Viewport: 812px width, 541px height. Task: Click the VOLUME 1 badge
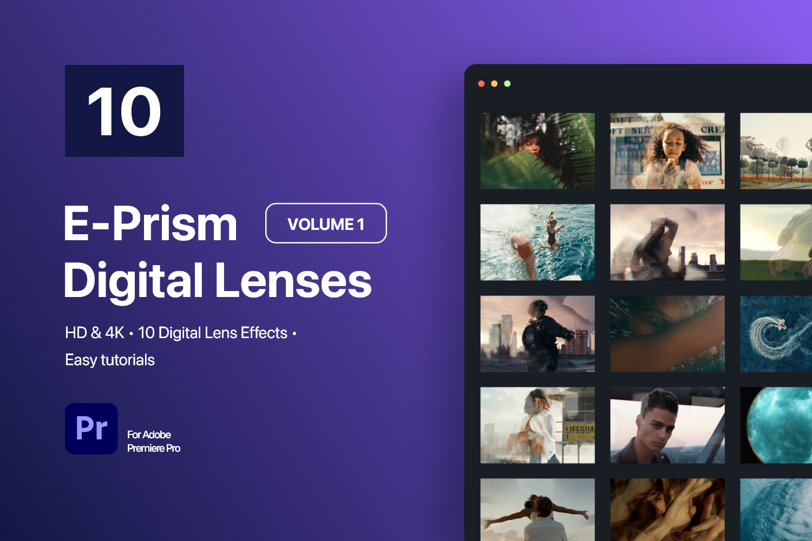click(326, 223)
